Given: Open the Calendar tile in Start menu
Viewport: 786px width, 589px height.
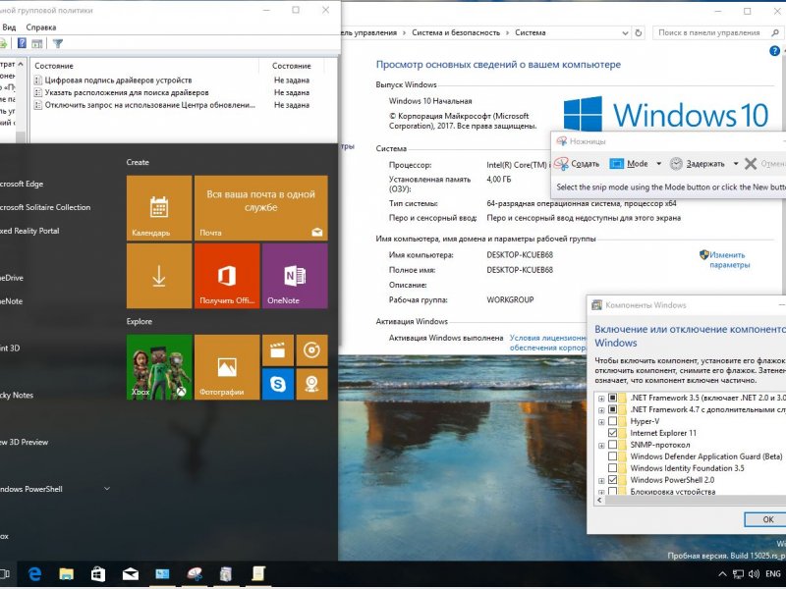Looking at the screenshot, I should pyautogui.click(x=159, y=208).
